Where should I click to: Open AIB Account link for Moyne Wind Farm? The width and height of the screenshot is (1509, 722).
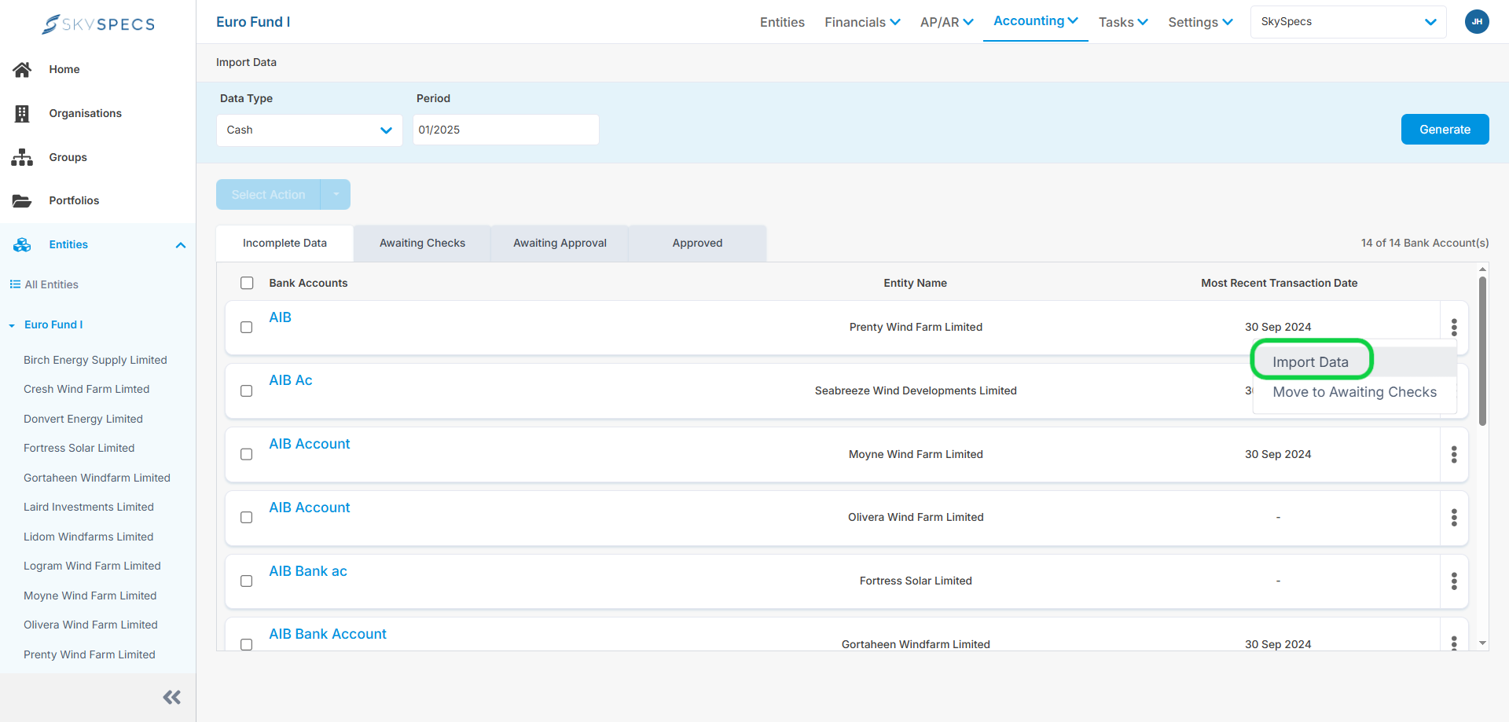[310, 444]
